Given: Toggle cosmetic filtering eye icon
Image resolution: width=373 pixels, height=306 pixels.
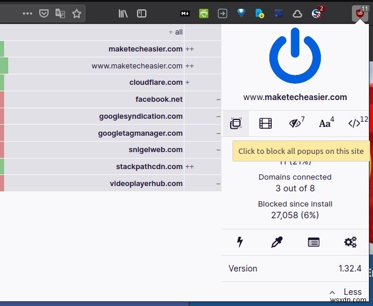Looking at the screenshot, I should pos(296,123).
